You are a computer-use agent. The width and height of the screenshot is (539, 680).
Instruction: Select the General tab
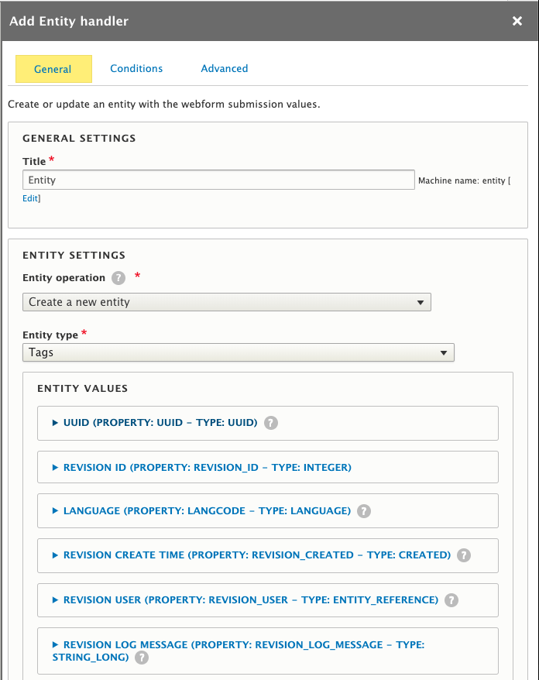pyautogui.click(x=53, y=69)
